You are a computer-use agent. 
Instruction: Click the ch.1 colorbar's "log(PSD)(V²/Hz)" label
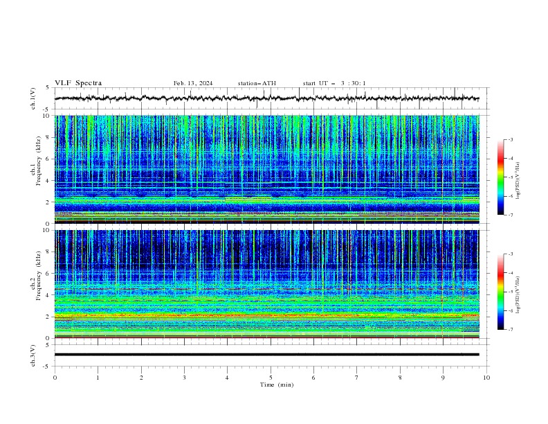point(518,181)
